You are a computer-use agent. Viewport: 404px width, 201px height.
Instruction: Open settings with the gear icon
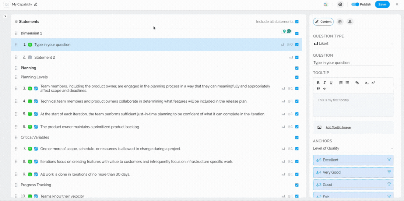(340, 5)
